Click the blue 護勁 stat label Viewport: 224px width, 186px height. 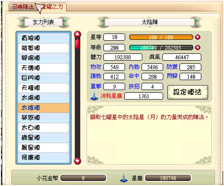tap(96, 76)
